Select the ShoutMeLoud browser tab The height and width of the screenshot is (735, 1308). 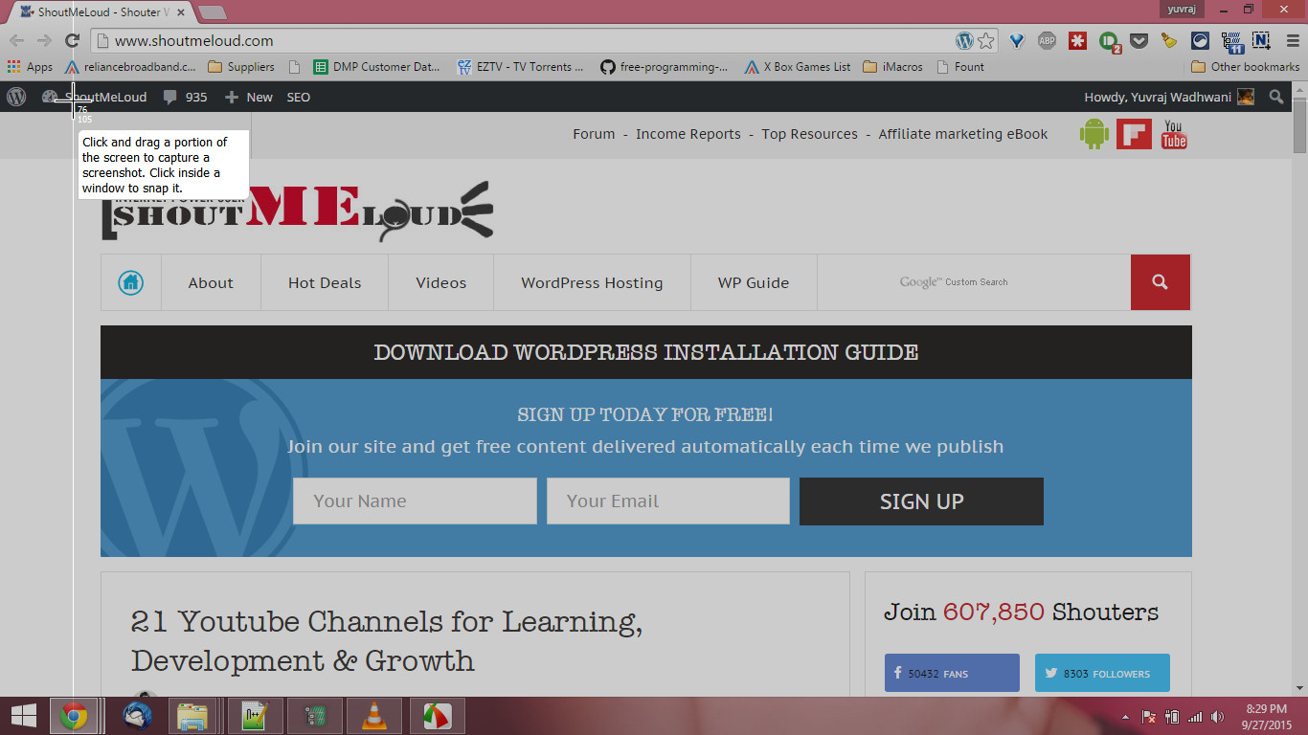pyautogui.click(x=100, y=11)
